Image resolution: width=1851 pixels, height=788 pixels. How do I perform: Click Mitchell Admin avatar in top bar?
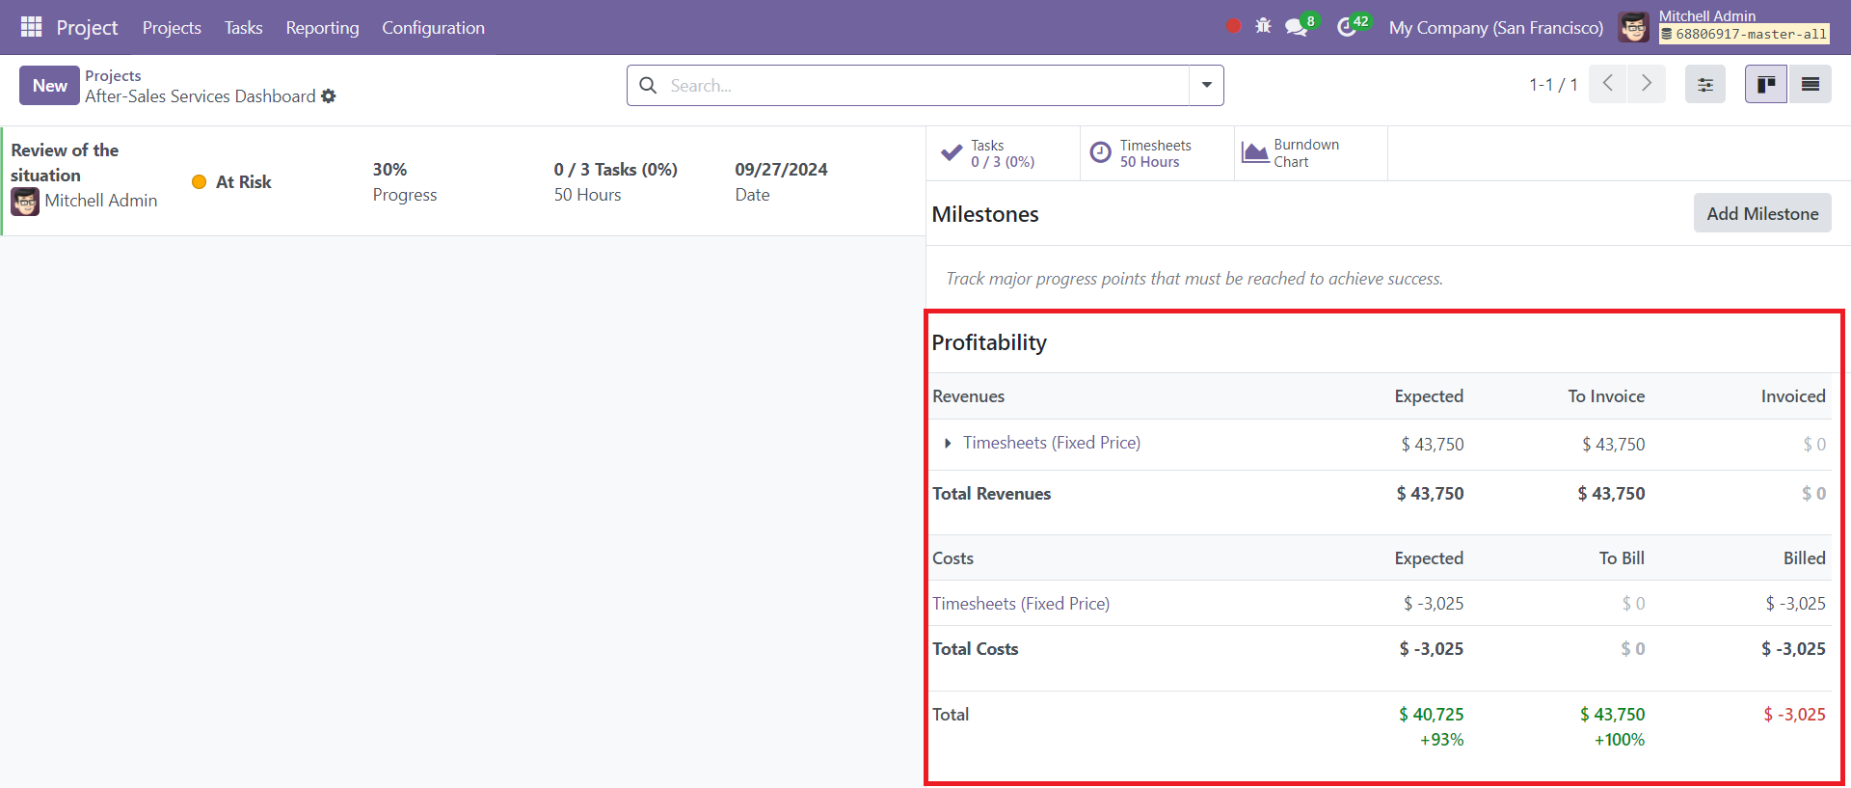coord(1634,27)
